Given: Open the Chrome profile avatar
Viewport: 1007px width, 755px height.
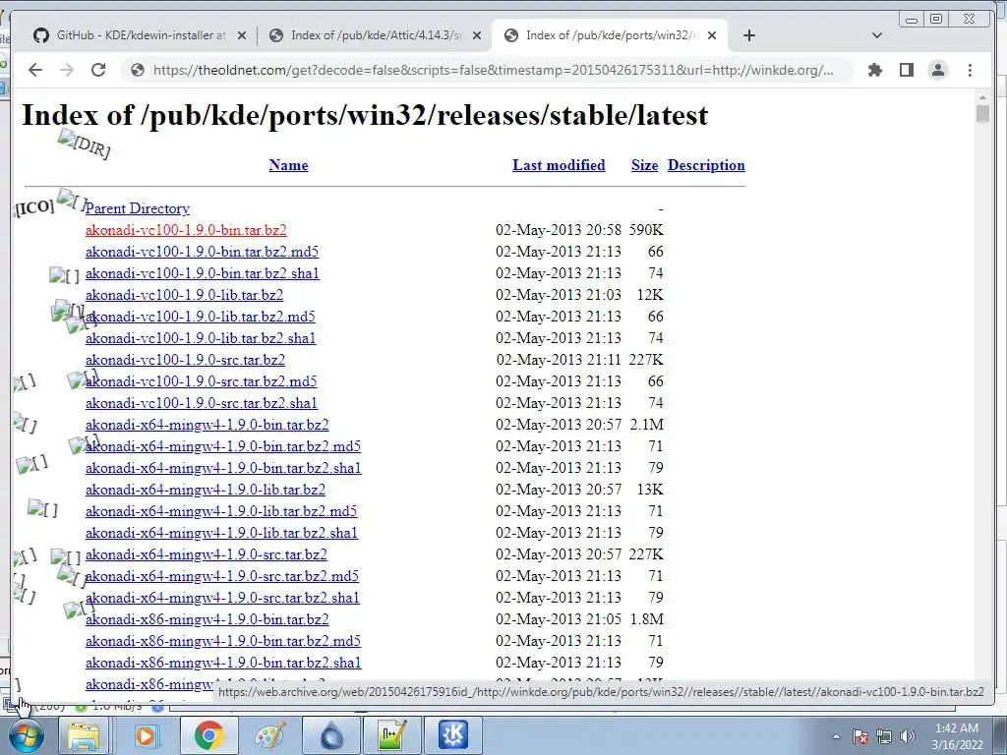Looking at the screenshot, I should click(937, 70).
